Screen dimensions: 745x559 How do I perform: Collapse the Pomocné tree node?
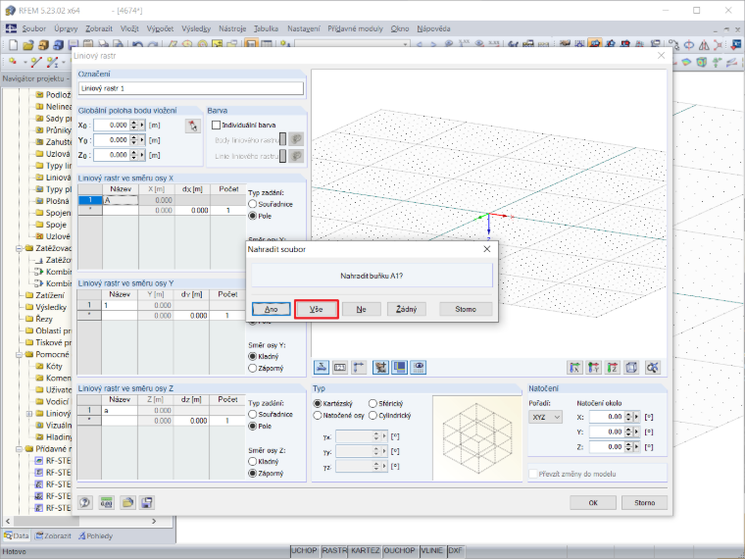19,355
